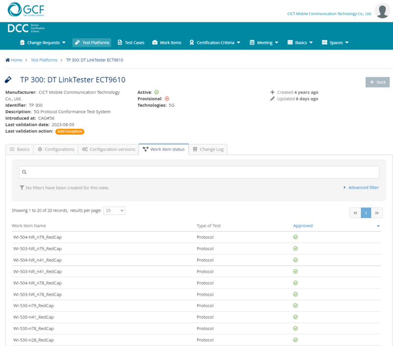Open the Change Log tab
Screen dimensions: 393x346
[208, 149]
